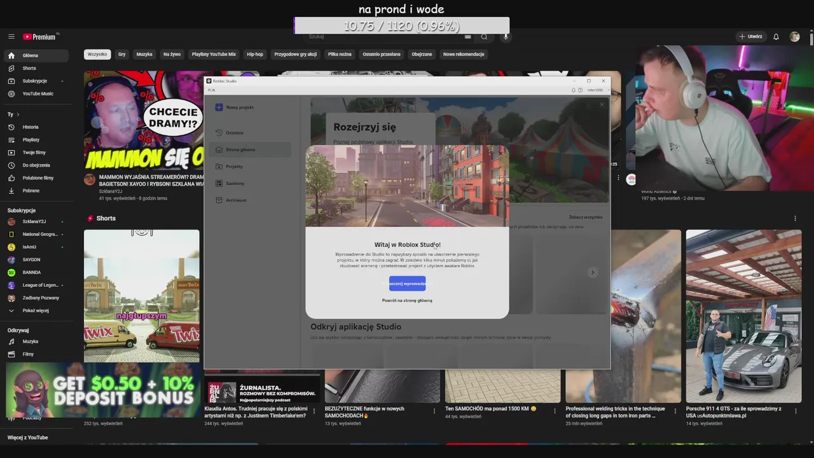This screenshot has height=458, width=814.
Task: Open YouTube notifications bell
Action: coord(776,37)
